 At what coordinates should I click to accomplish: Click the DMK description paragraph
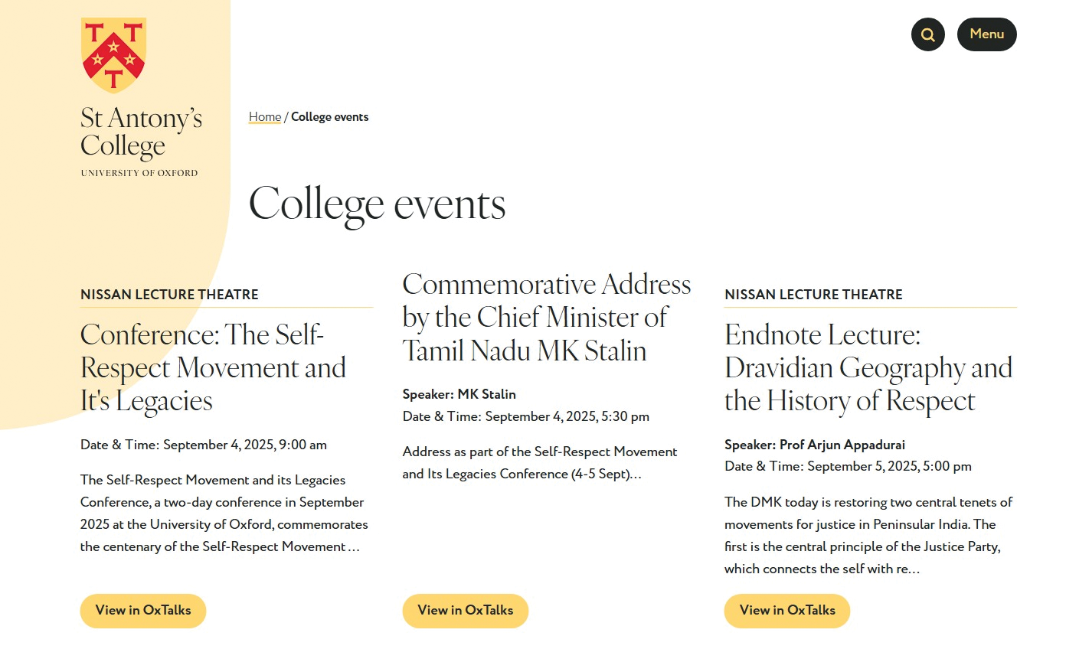(x=868, y=536)
